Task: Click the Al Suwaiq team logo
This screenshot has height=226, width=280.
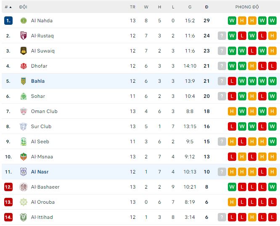Action: [x=24, y=51]
